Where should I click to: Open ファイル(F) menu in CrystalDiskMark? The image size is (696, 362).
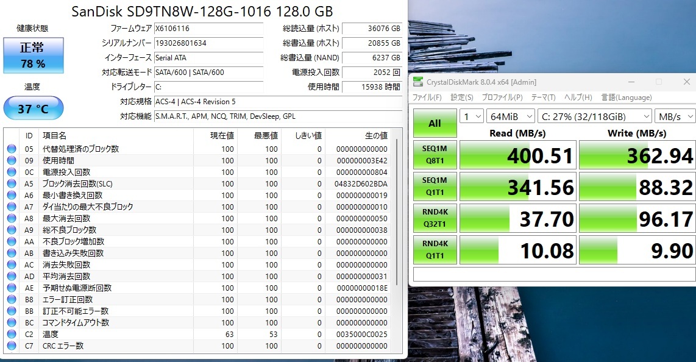(427, 97)
